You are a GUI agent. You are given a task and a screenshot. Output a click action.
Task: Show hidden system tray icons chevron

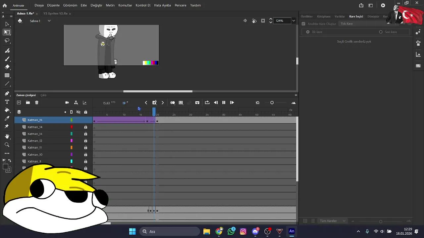(x=358, y=231)
